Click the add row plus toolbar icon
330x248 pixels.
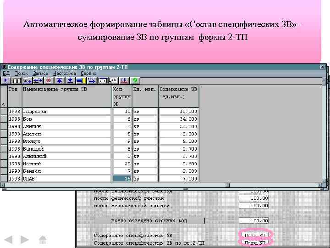point(38,80)
